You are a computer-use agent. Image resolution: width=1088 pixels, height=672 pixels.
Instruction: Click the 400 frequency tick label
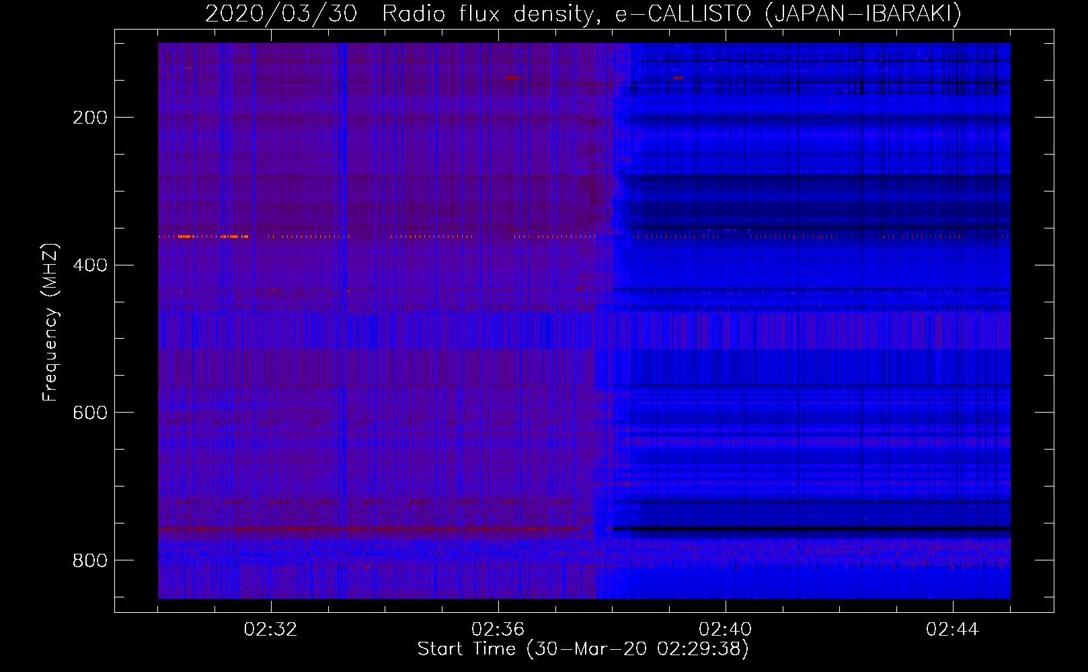tap(90, 265)
